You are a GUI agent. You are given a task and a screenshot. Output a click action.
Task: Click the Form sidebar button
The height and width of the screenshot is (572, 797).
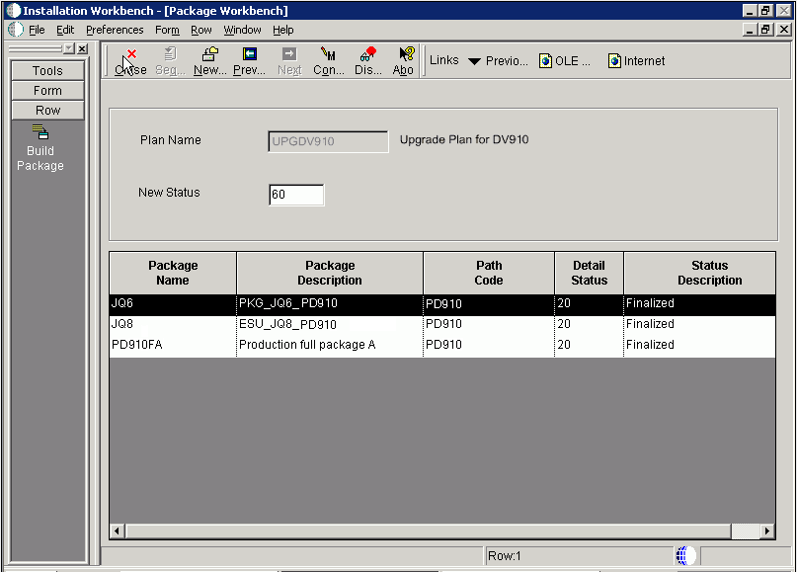click(x=47, y=91)
